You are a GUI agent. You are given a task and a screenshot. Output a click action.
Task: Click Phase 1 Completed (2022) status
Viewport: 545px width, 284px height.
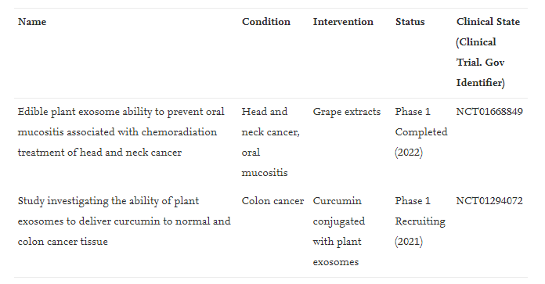click(421, 132)
